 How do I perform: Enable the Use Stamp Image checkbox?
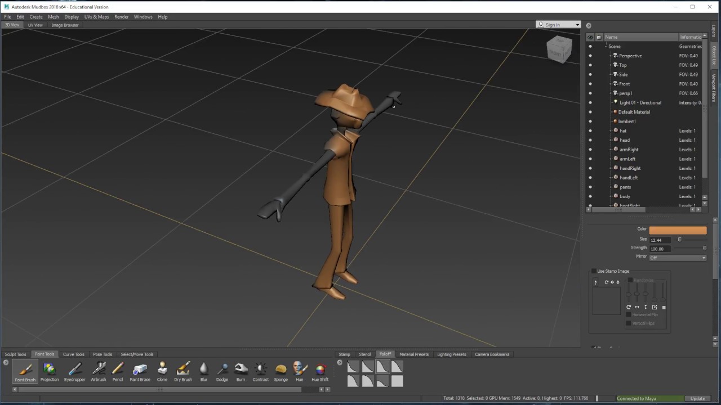pyautogui.click(x=594, y=271)
